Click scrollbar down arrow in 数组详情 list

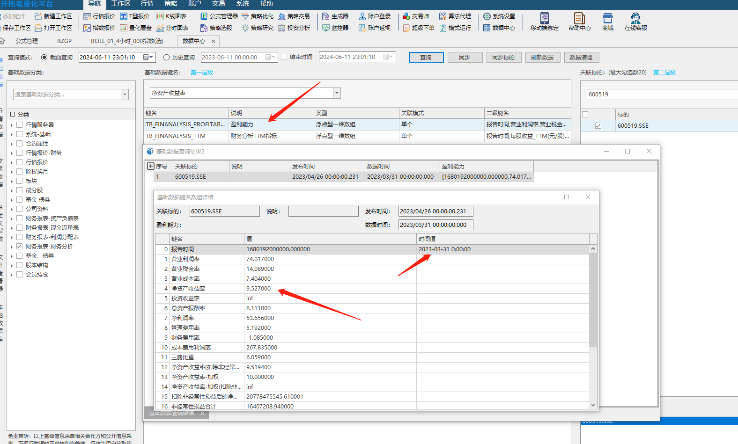[x=593, y=405]
